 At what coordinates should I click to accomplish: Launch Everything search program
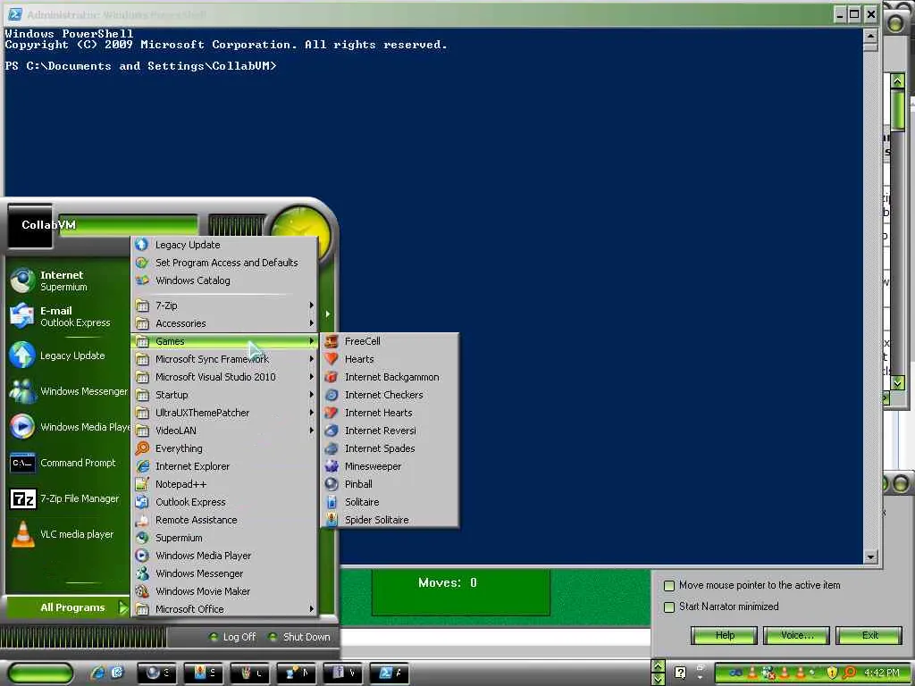click(x=224, y=448)
